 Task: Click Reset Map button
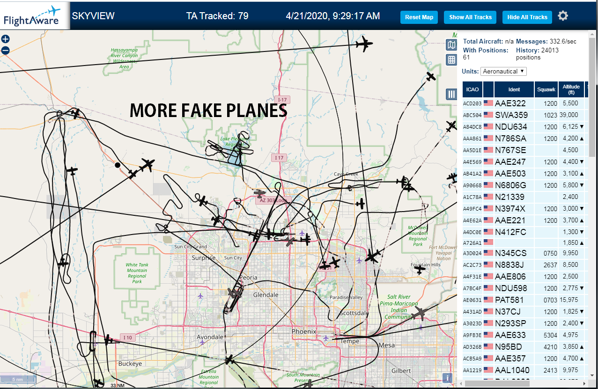419,17
